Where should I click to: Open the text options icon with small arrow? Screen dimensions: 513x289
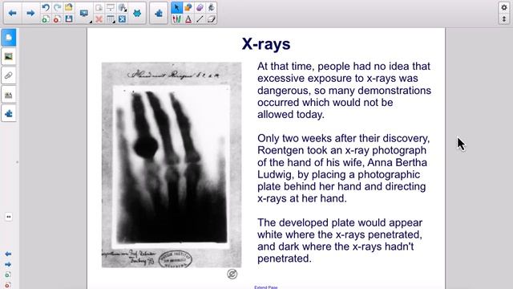pos(123,7)
